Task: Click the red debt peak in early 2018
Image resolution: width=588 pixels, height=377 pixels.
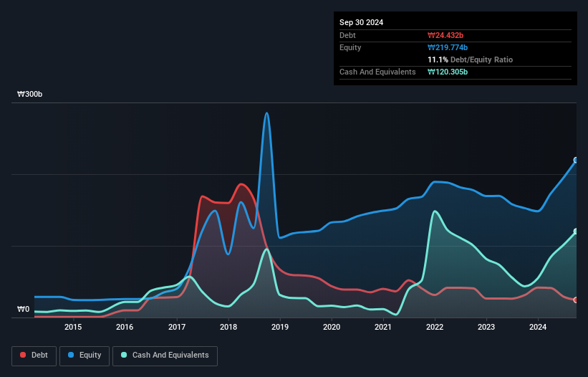Action: [x=241, y=183]
